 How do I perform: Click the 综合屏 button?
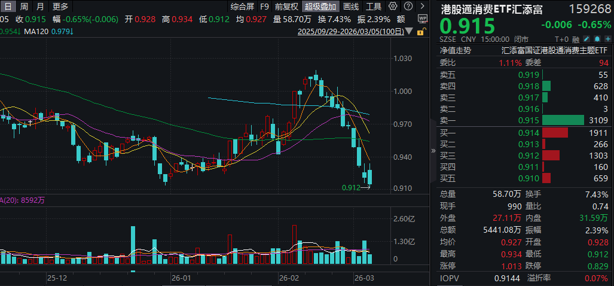pyautogui.click(x=242, y=7)
